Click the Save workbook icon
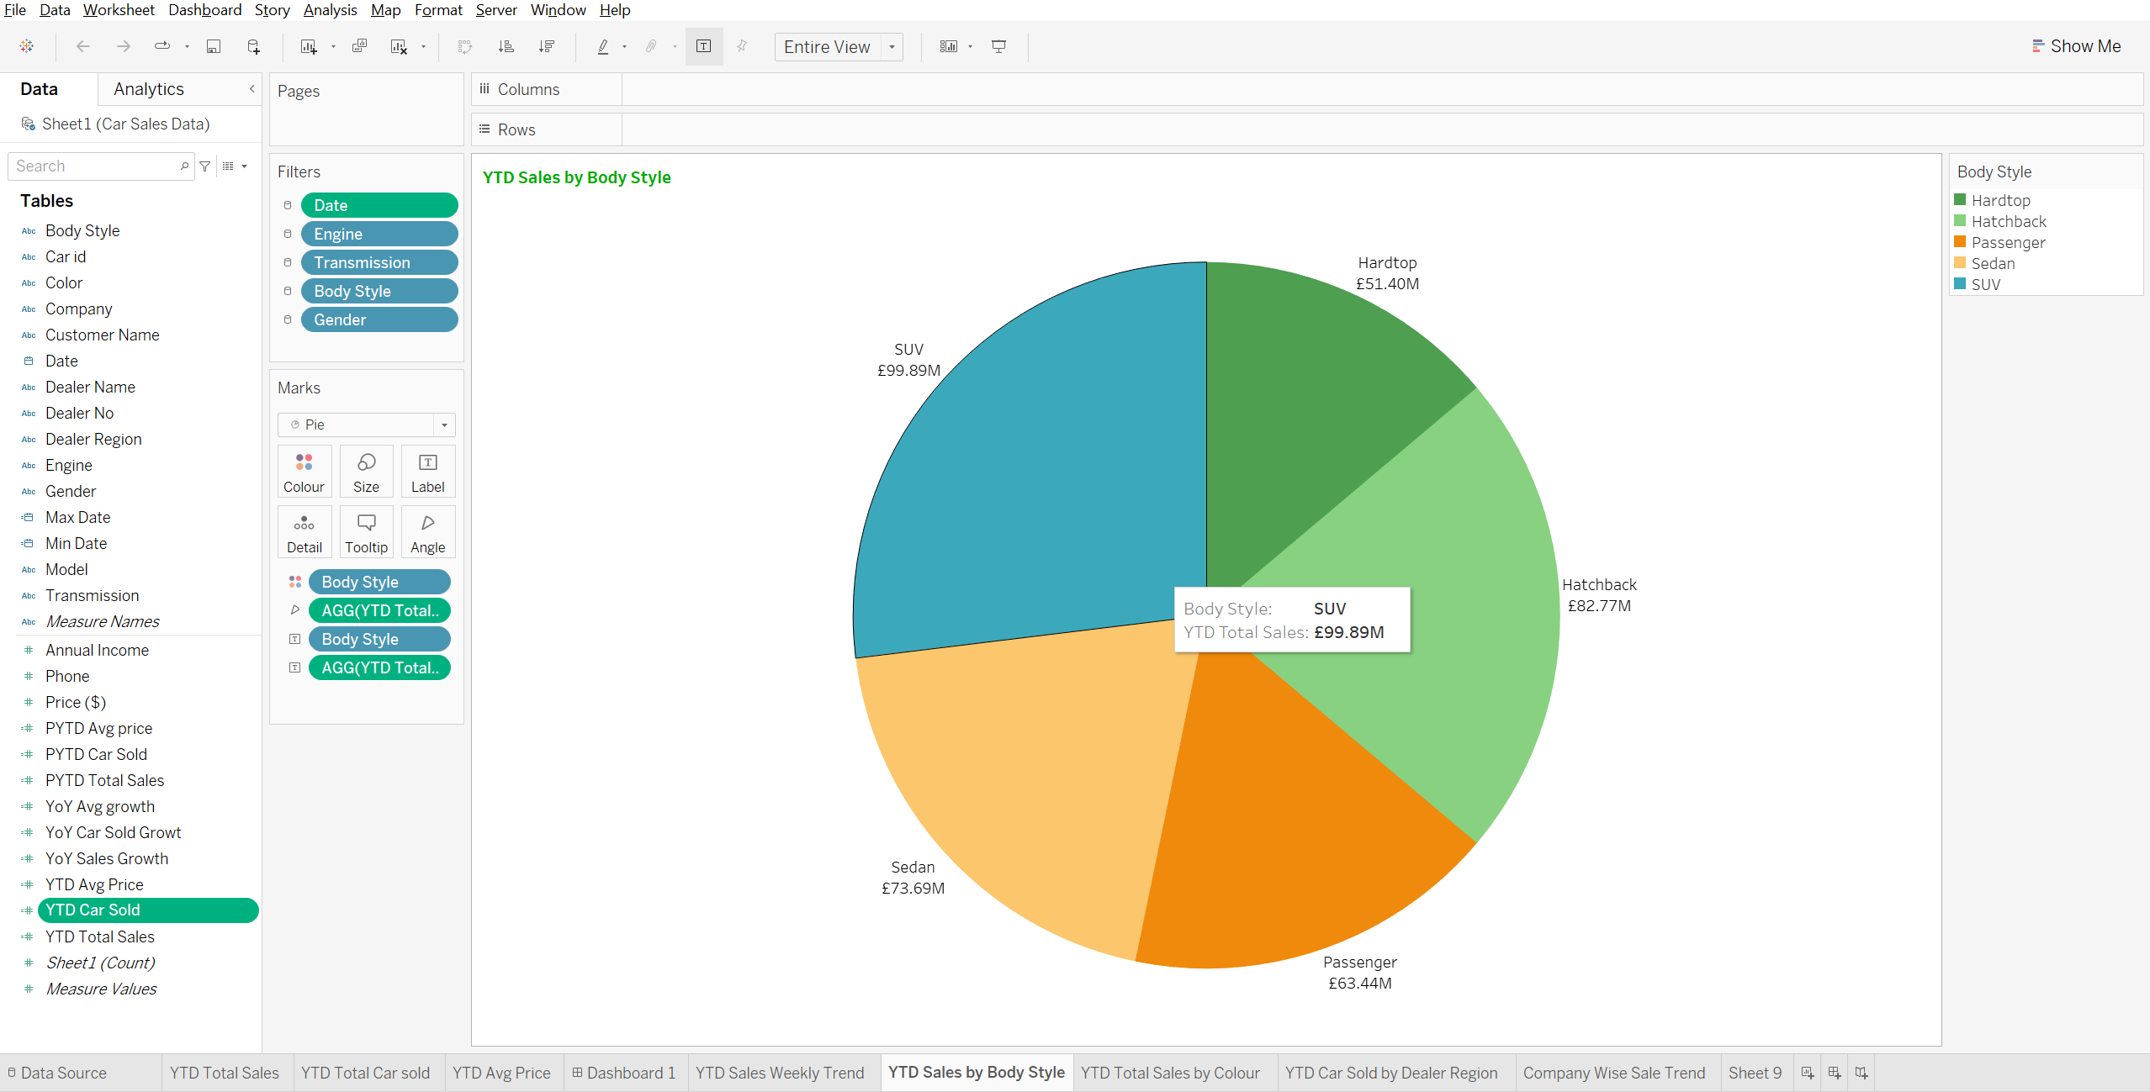Viewport: 2150px width, 1092px height. tap(214, 47)
